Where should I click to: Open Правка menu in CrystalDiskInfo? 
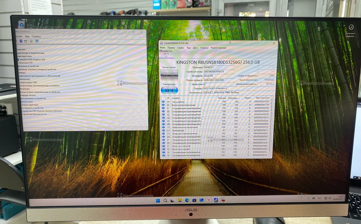click(x=171, y=48)
